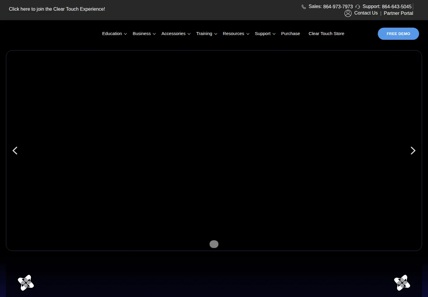Join the Clear Touch Experience link

coord(57,9)
